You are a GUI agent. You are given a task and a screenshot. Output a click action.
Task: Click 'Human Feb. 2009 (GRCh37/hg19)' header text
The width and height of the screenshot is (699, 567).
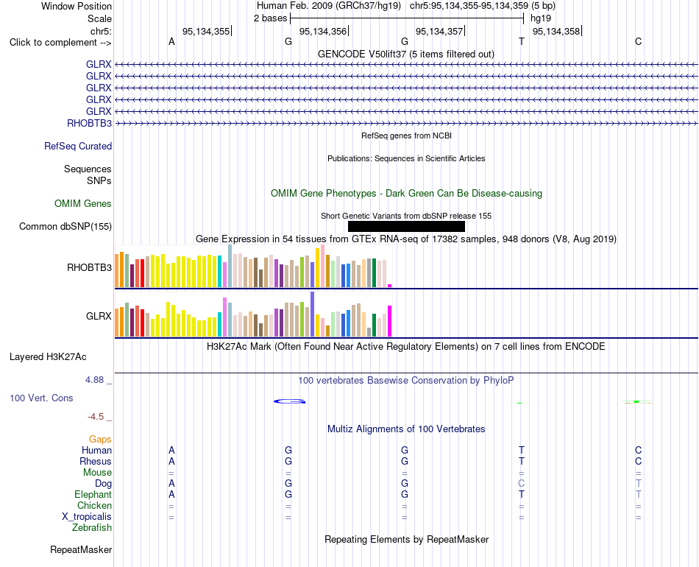tap(329, 6)
